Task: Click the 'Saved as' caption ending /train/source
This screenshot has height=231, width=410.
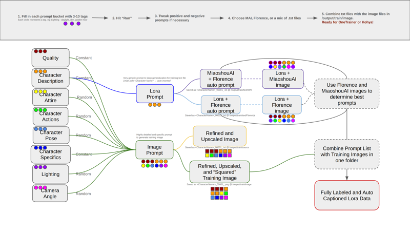Action: click(217, 147)
